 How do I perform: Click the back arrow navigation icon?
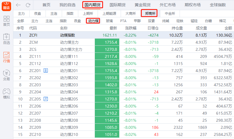pos(19,5)
